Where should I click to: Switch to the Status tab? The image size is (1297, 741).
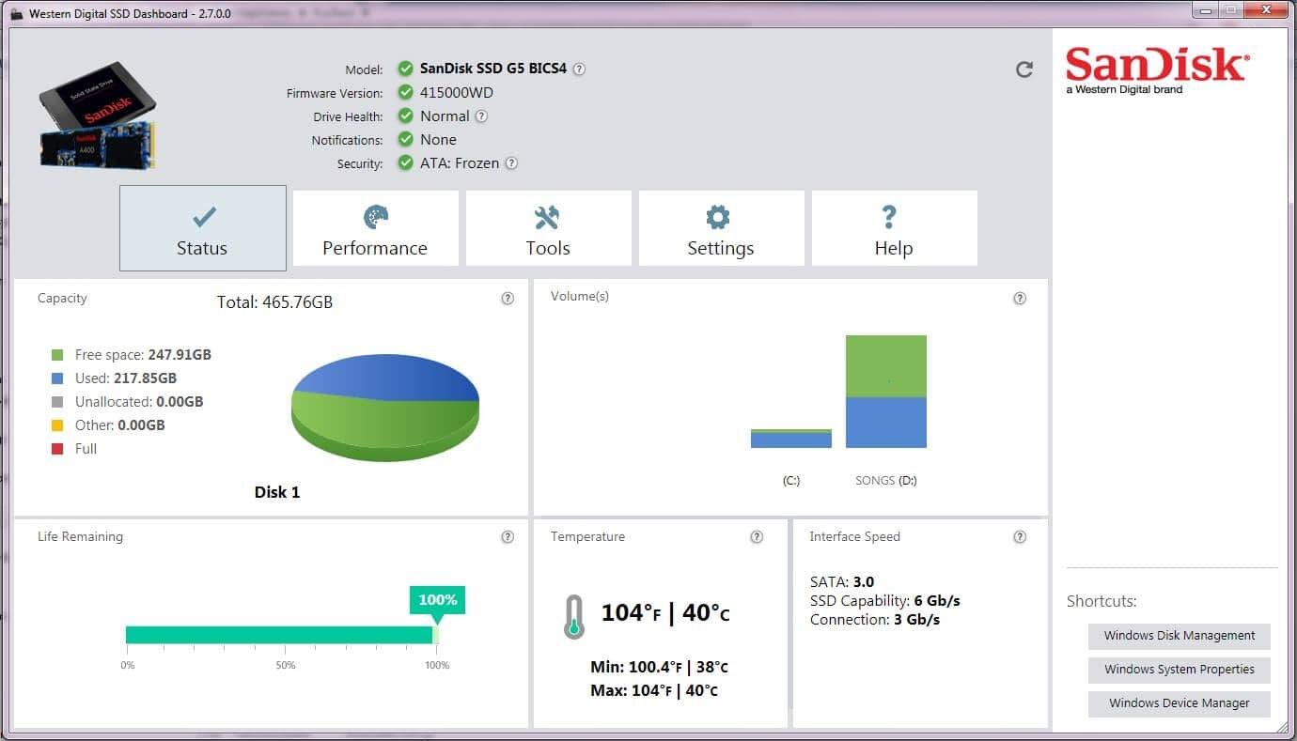(203, 228)
